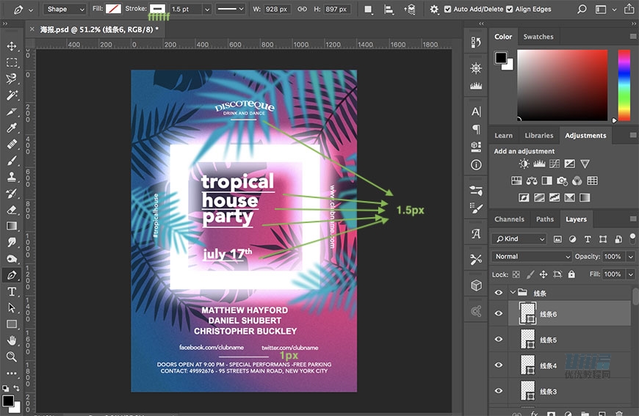The height and width of the screenshot is (416, 639).
Task: Collapse the 线条 layer group
Action: point(511,292)
